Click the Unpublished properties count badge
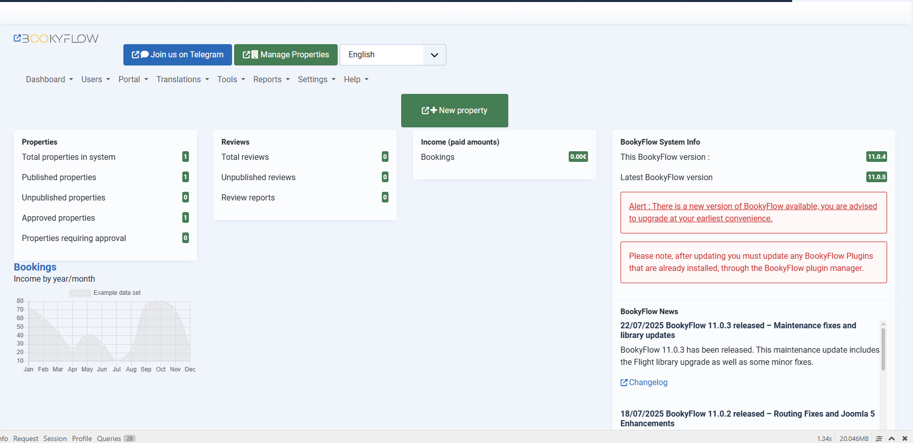 (x=186, y=197)
